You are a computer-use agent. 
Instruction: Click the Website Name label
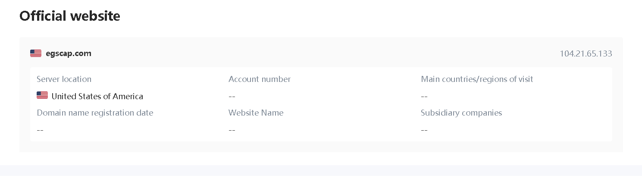click(256, 113)
